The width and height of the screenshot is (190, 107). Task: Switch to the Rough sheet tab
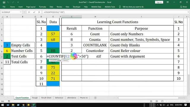(35, 98)
